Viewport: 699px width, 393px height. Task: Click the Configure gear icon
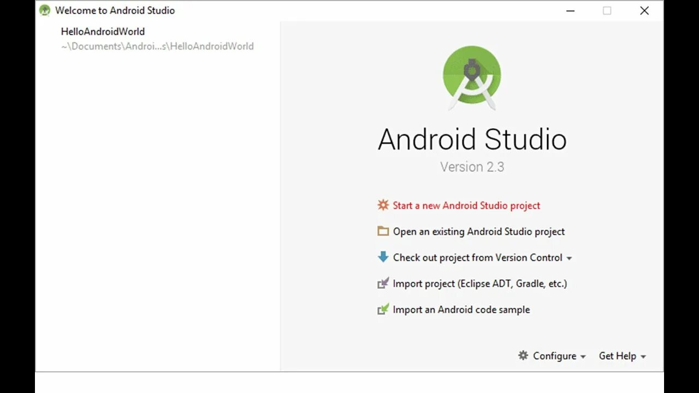[x=523, y=355]
